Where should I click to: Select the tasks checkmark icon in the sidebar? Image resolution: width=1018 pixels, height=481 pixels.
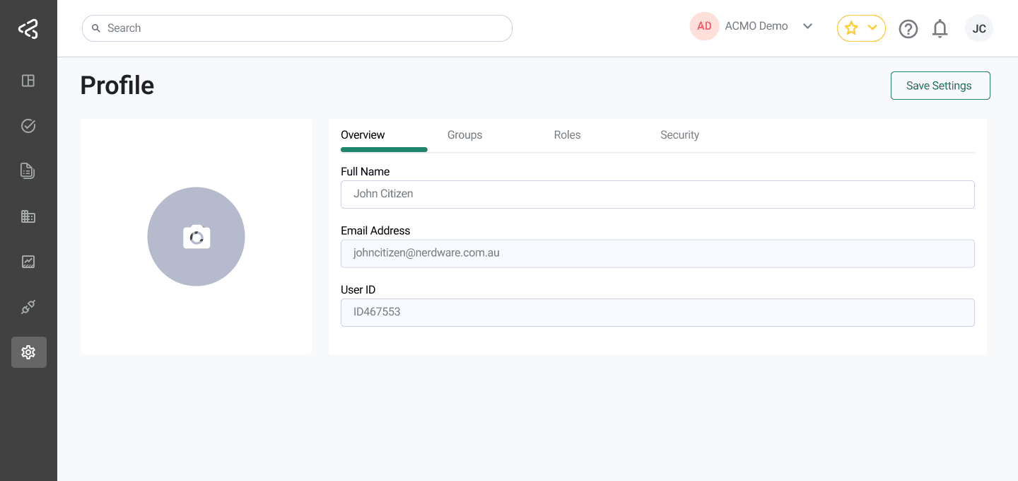tap(28, 125)
